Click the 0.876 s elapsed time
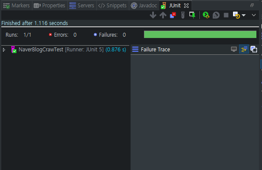Image resolution: width=262 pixels, height=170 pixels. (x=116, y=50)
